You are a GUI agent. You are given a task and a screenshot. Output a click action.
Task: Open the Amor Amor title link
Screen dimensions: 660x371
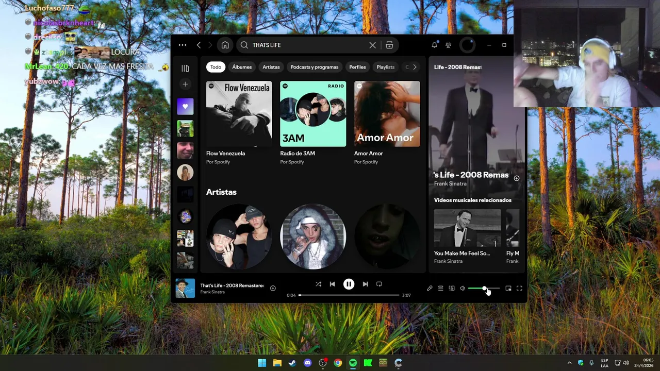tap(368, 153)
